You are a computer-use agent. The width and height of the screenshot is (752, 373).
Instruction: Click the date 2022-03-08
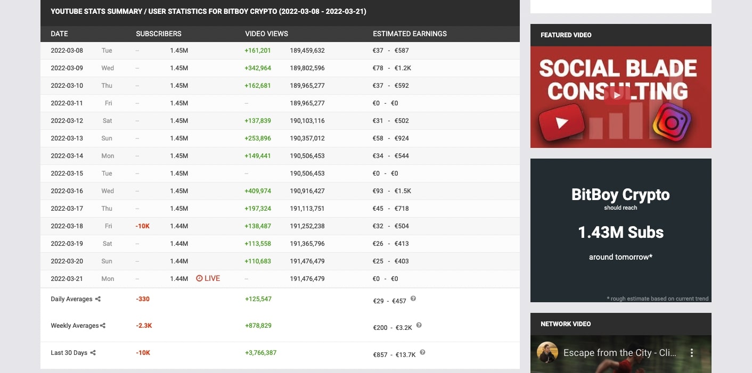coord(67,51)
